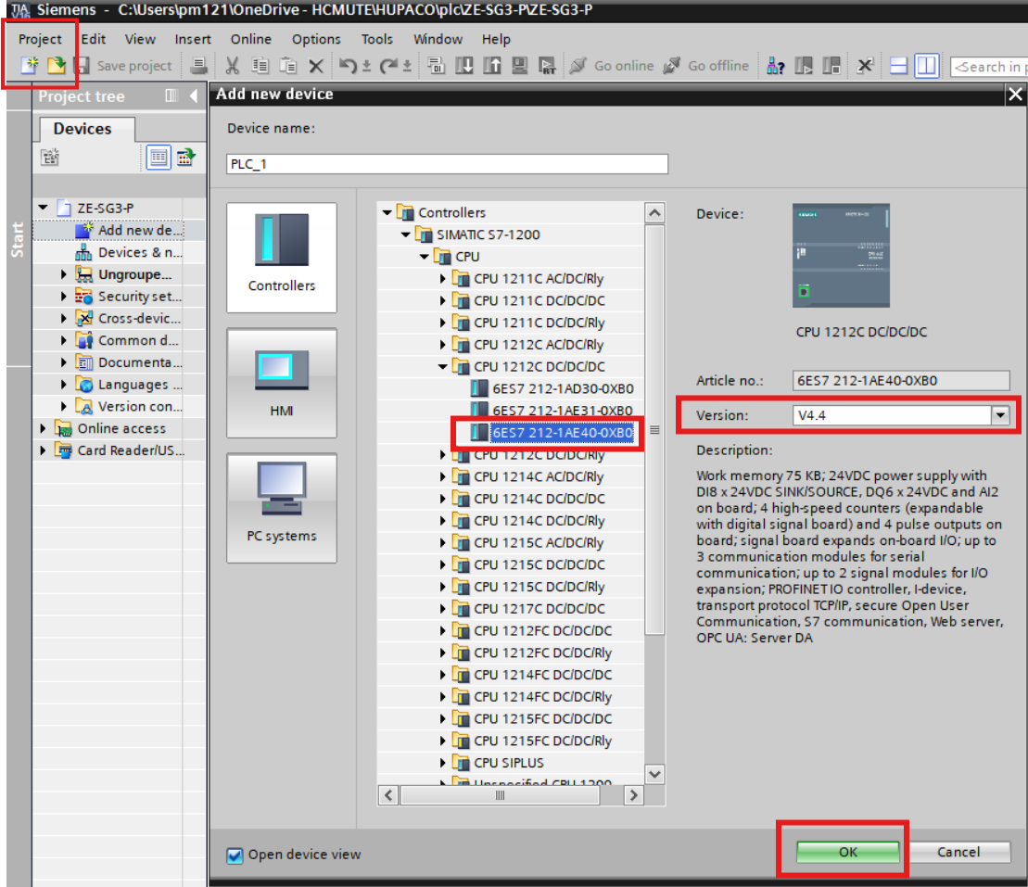
Task: Confirm with the green OK button
Action: coord(848,852)
